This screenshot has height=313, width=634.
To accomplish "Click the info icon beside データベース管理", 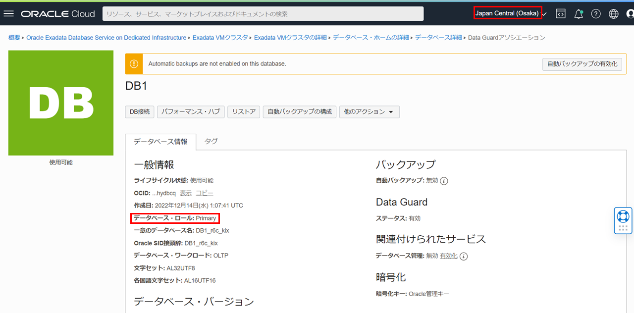I will (464, 256).
